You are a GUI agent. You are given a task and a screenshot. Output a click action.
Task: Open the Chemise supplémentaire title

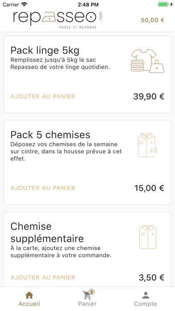(47, 232)
